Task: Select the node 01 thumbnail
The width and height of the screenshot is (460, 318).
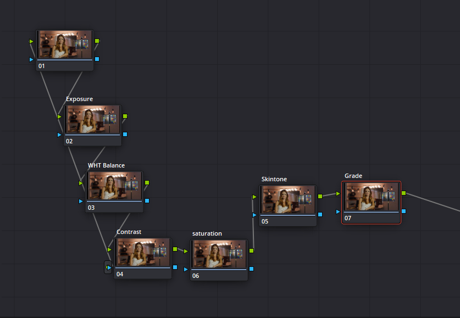Action: 64,44
